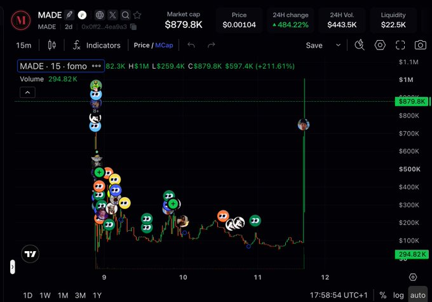Screen dimensions: 432x302
Task: Click the magnifier search icon near MADE
Action: click(125, 15)
